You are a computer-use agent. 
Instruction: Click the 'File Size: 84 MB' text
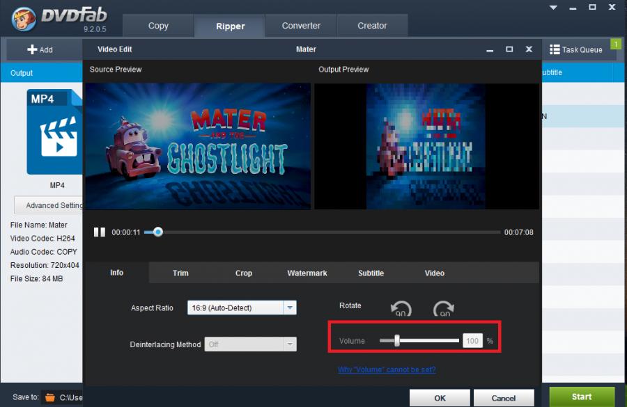(36, 279)
